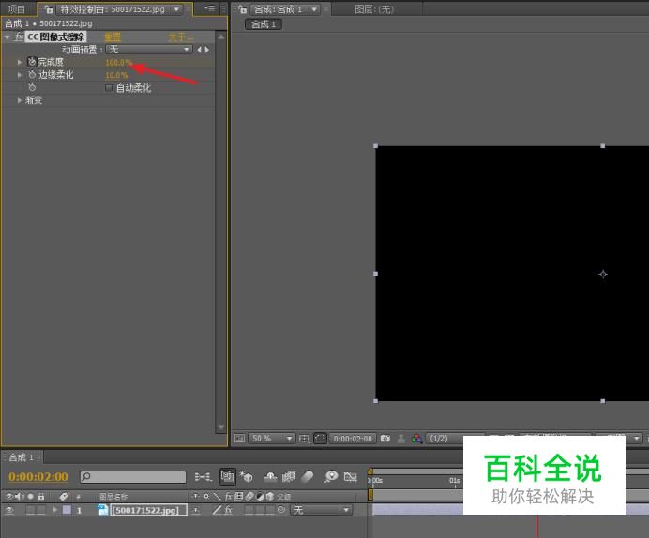Expand the 渐变 property group

pos(20,100)
